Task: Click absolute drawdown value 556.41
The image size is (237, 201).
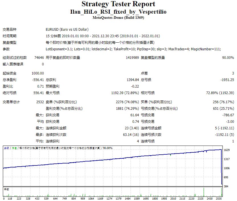Action: tap(38, 93)
